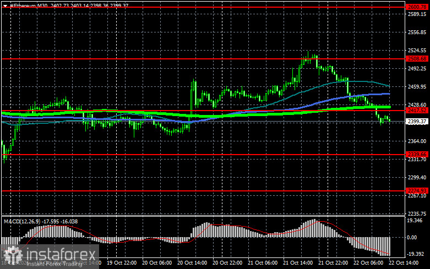Click the -19.392 MACD scale value

point(415,254)
